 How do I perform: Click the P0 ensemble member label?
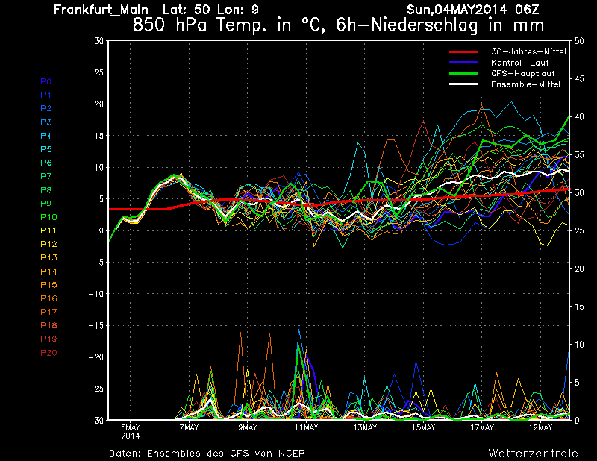tap(46, 81)
